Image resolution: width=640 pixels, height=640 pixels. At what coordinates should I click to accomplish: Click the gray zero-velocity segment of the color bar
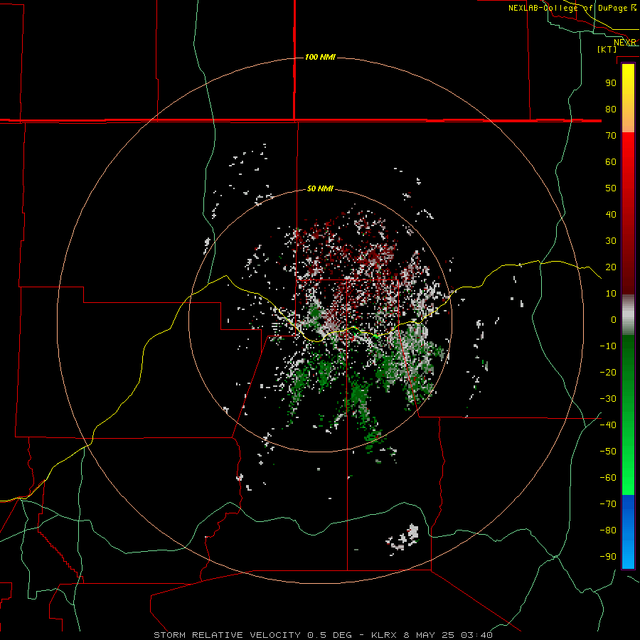pyautogui.click(x=628, y=315)
